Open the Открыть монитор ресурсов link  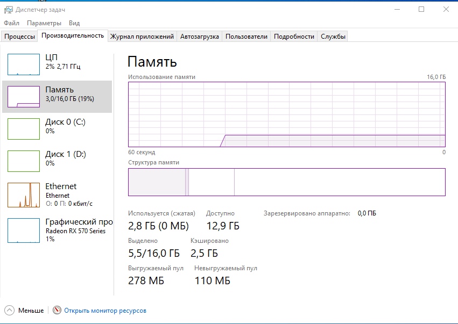coord(105,311)
